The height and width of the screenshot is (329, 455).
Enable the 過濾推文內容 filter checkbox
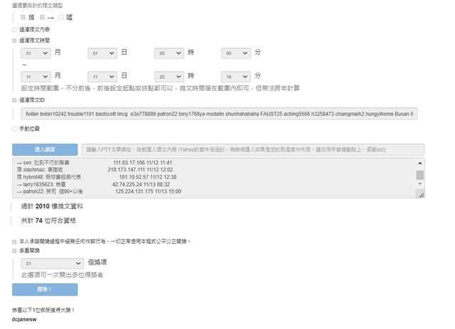tap(14, 30)
